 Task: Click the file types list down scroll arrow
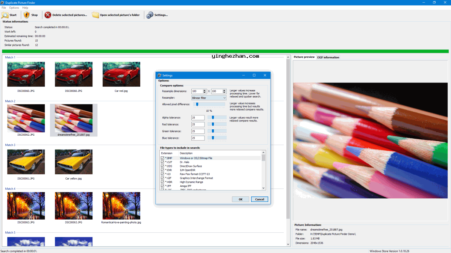coord(263,188)
